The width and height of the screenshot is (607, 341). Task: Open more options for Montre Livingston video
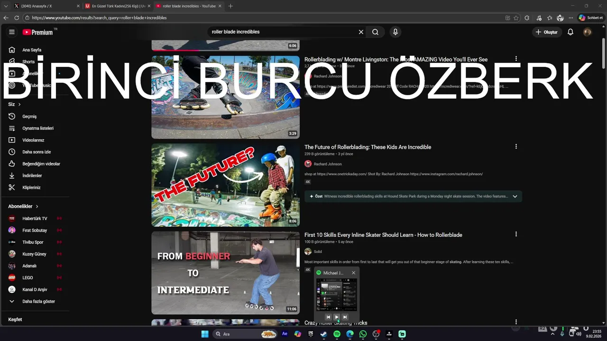[516, 59]
